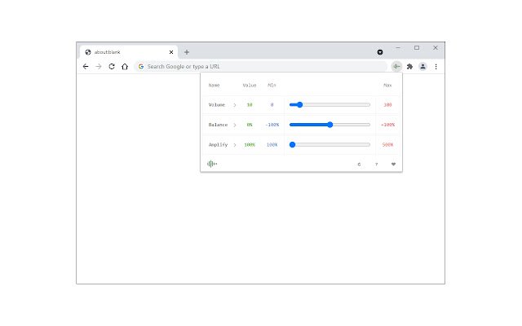The height and width of the screenshot is (326, 522).
Task: Open the Chrome profile avatar
Action: pyautogui.click(x=422, y=67)
